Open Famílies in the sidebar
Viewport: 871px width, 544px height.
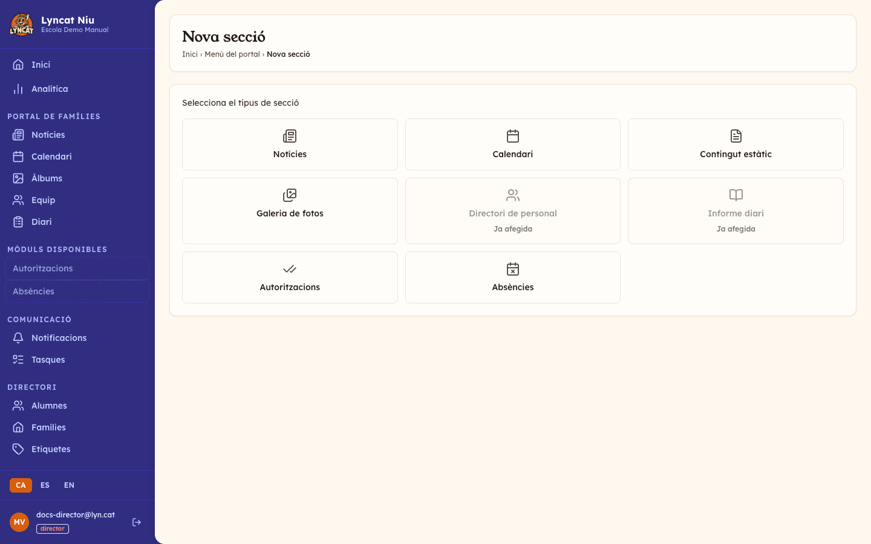[77, 427]
